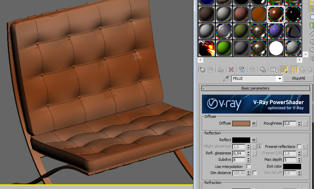Click the red X Reset Map icon
Image resolution: width=314 pixels, height=189 pixels.
click(231, 70)
